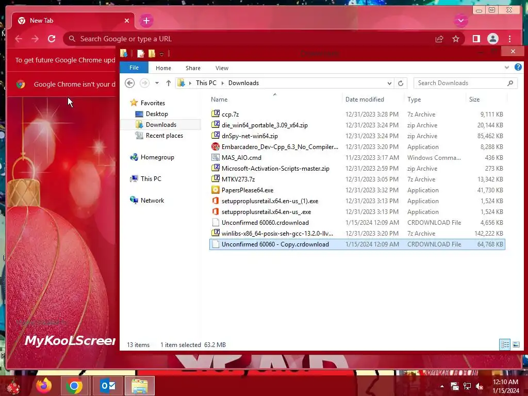Click Explorer forward navigation arrow
This screenshot has width=528, height=396.
click(x=144, y=83)
